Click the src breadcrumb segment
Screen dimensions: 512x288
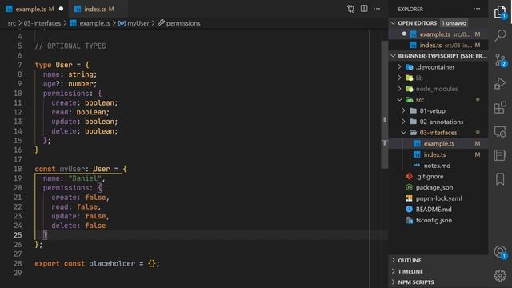coord(12,23)
